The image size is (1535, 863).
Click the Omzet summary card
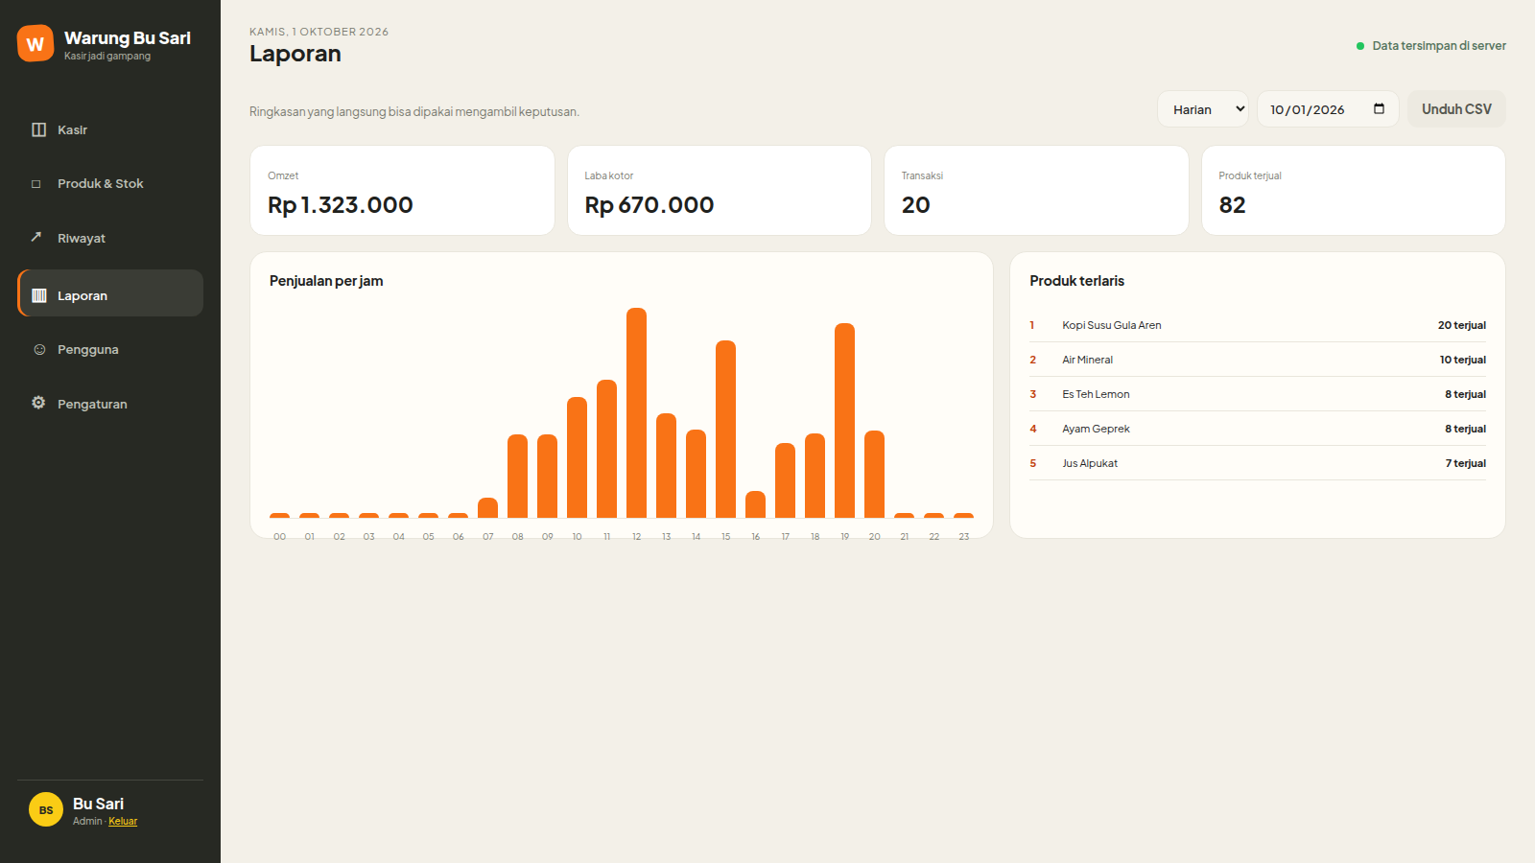click(402, 190)
